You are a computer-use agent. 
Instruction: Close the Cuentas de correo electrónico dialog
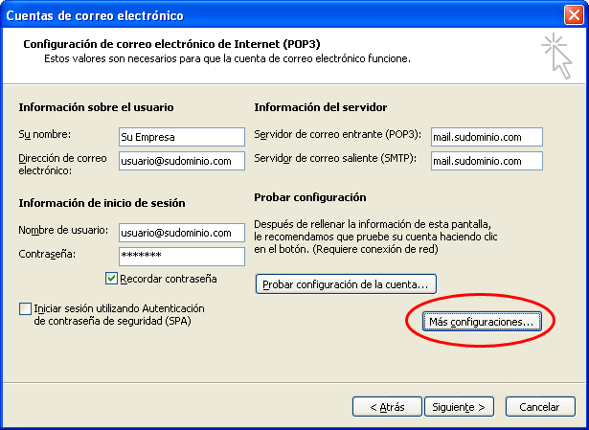point(572,15)
